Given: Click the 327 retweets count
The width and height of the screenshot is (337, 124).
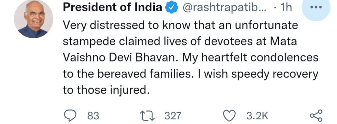Looking at the screenshot, I should [173, 116].
